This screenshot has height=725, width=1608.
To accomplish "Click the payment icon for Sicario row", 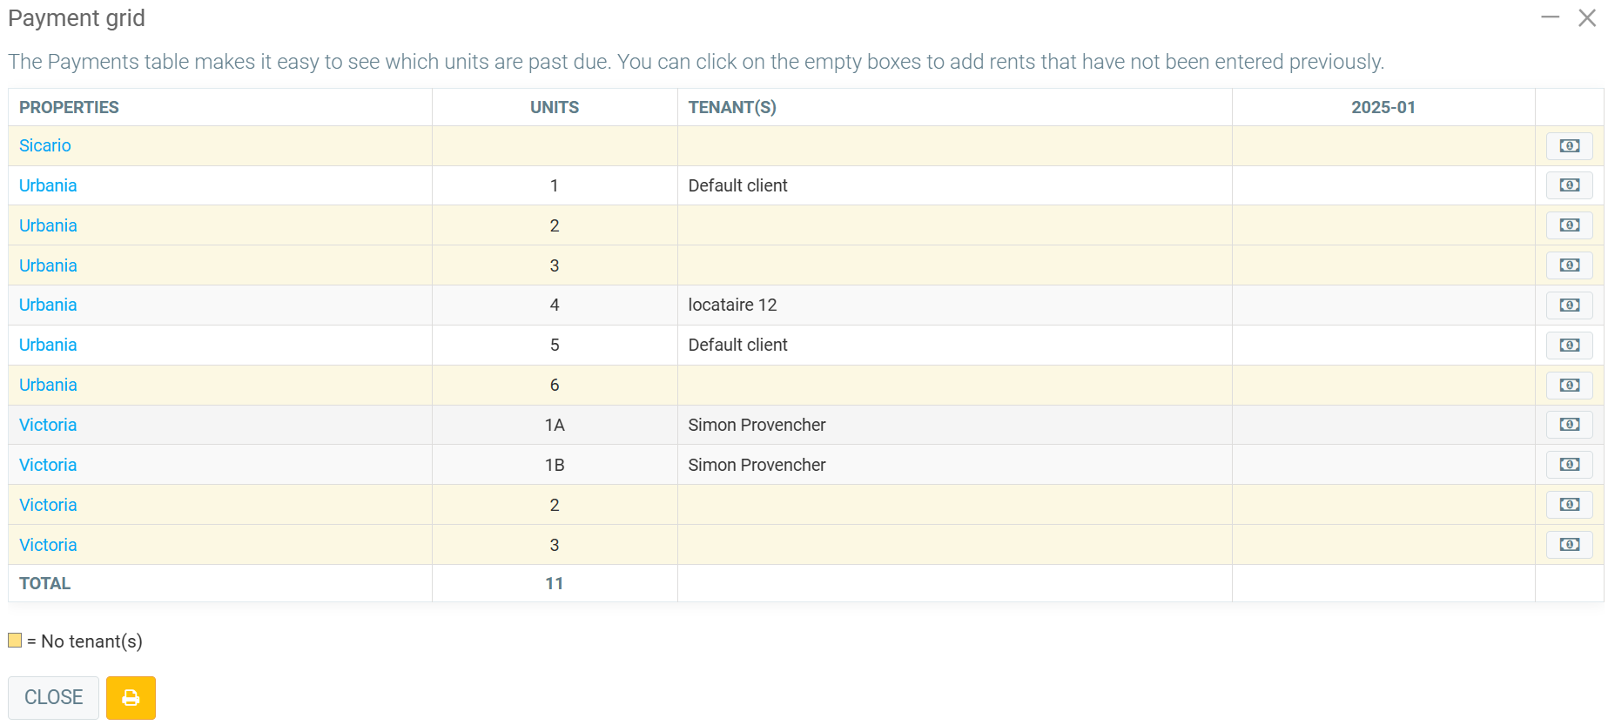I will point(1569,146).
